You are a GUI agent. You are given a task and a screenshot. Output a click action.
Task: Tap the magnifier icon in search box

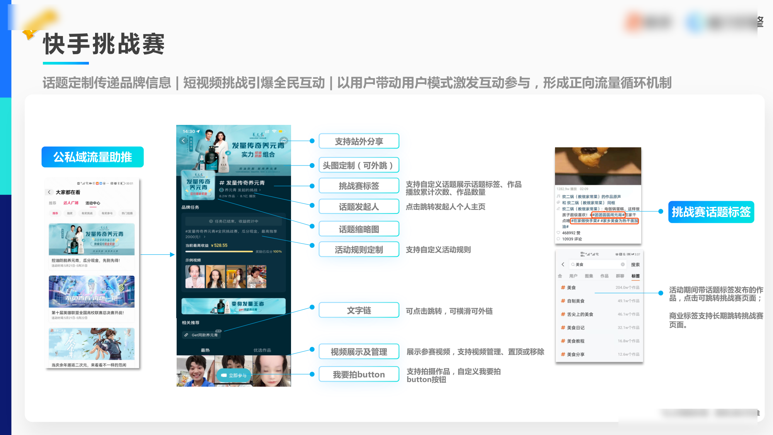click(x=573, y=264)
